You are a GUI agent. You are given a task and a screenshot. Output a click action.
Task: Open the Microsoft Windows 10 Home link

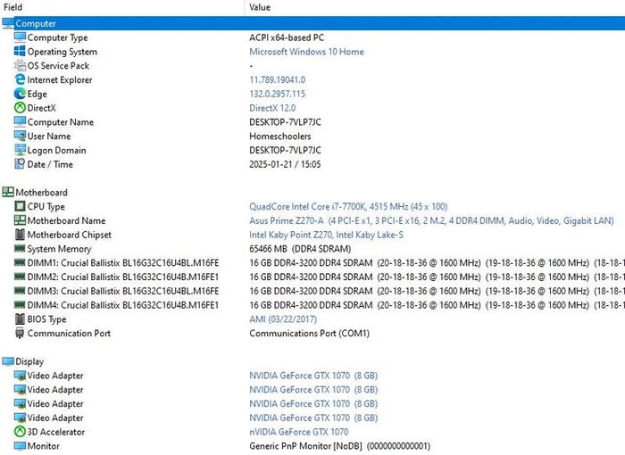[306, 52]
